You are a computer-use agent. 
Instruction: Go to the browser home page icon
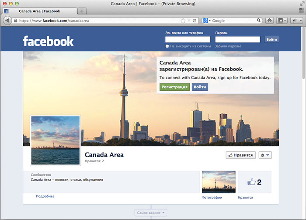click(270, 21)
